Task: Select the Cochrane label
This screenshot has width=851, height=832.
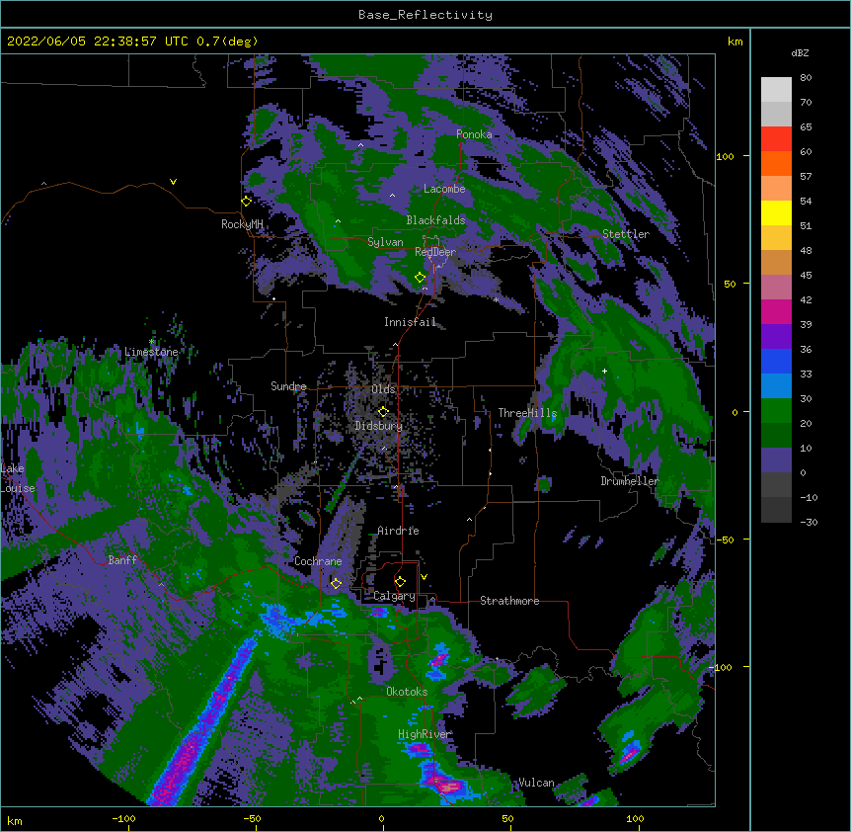Action: (x=318, y=561)
